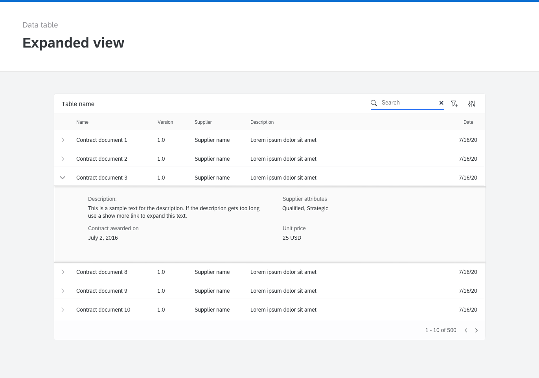The image size is (539, 378).
Task: Click the Date column header
Action: pos(468,122)
